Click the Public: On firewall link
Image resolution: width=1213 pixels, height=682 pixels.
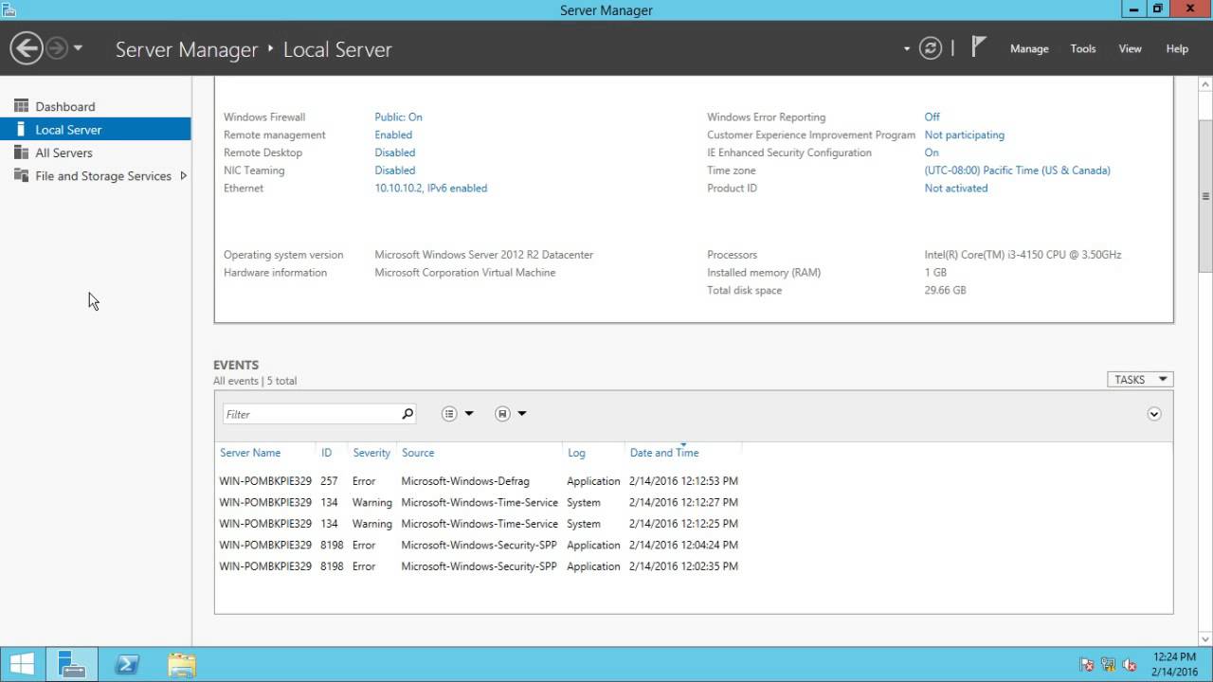pyautogui.click(x=398, y=117)
